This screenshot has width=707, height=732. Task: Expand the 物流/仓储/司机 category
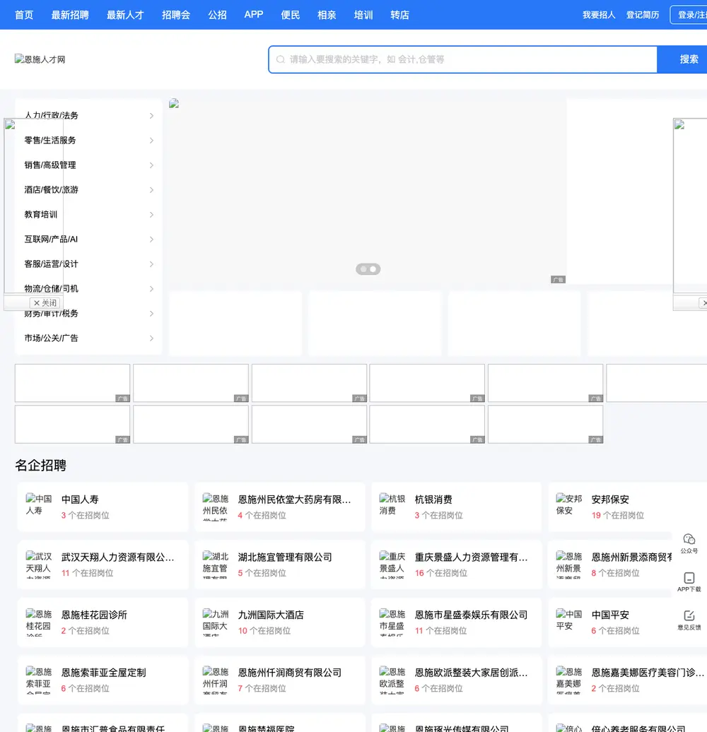click(x=88, y=288)
